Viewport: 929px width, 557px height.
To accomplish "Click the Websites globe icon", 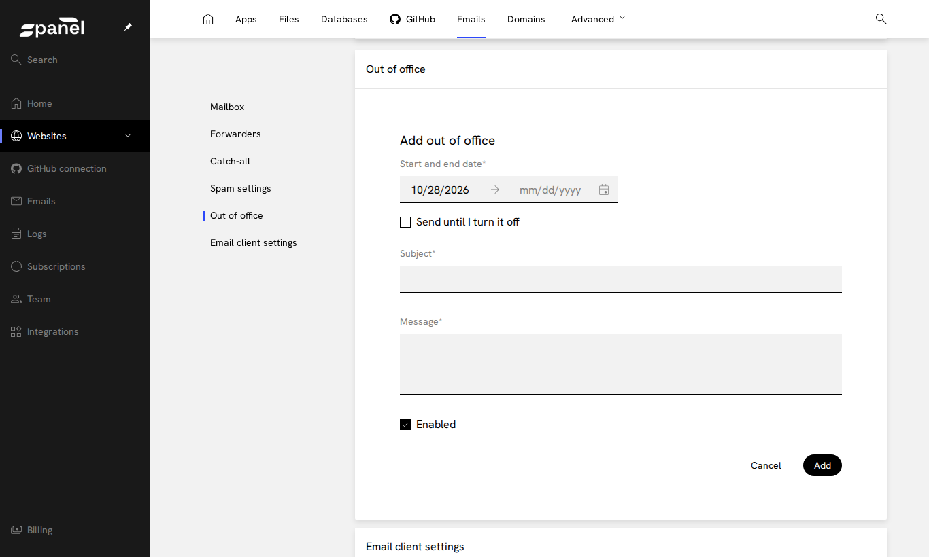I will (x=16, y=136).
